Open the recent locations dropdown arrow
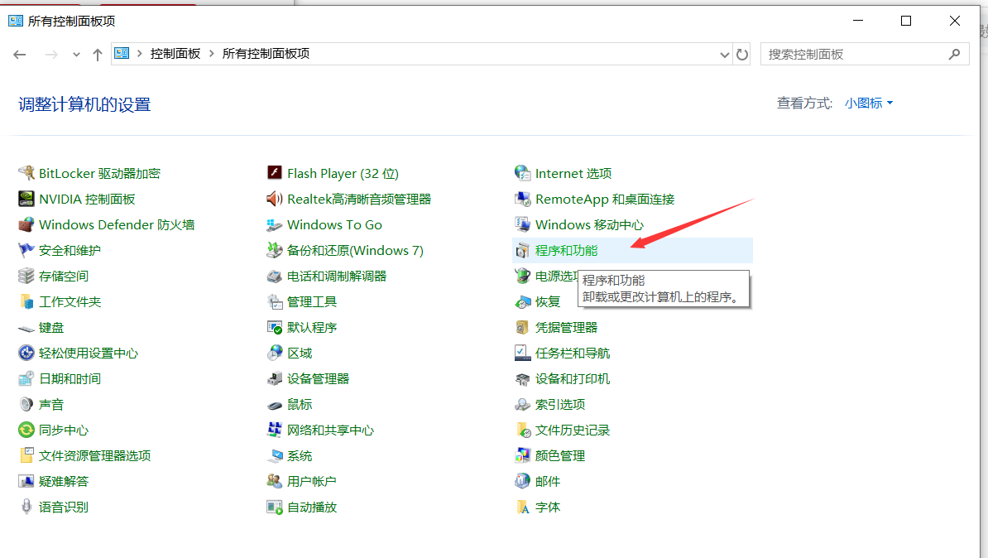This screenshot has width=988, height=558. 76,54
